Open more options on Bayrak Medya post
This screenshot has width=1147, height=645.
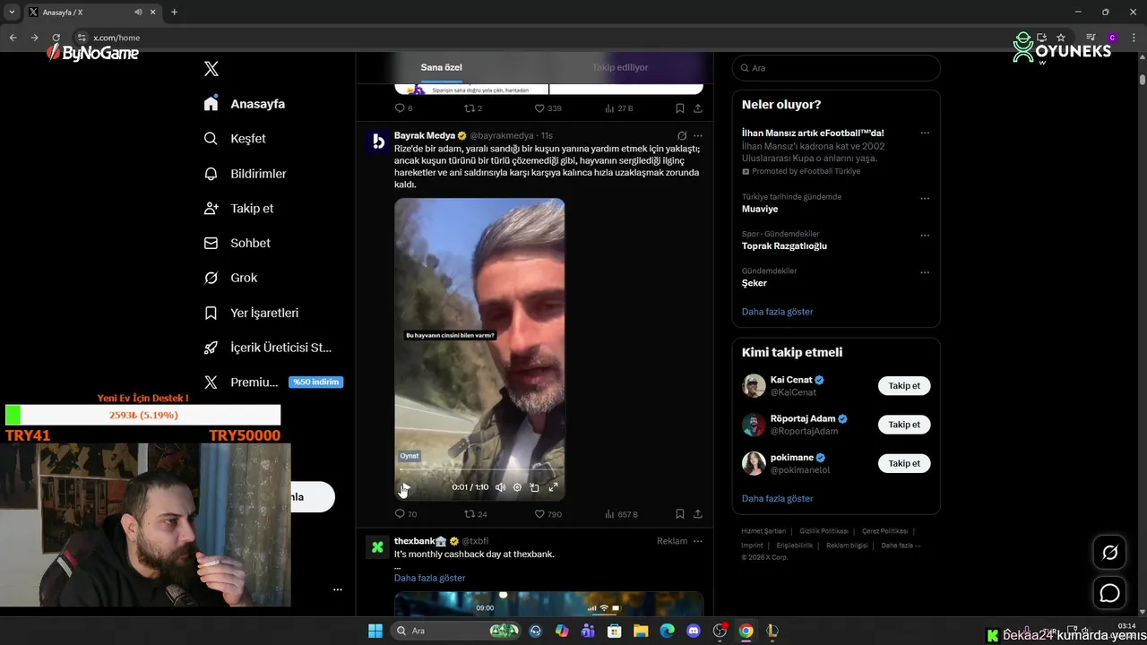click(x=698, y=136)
